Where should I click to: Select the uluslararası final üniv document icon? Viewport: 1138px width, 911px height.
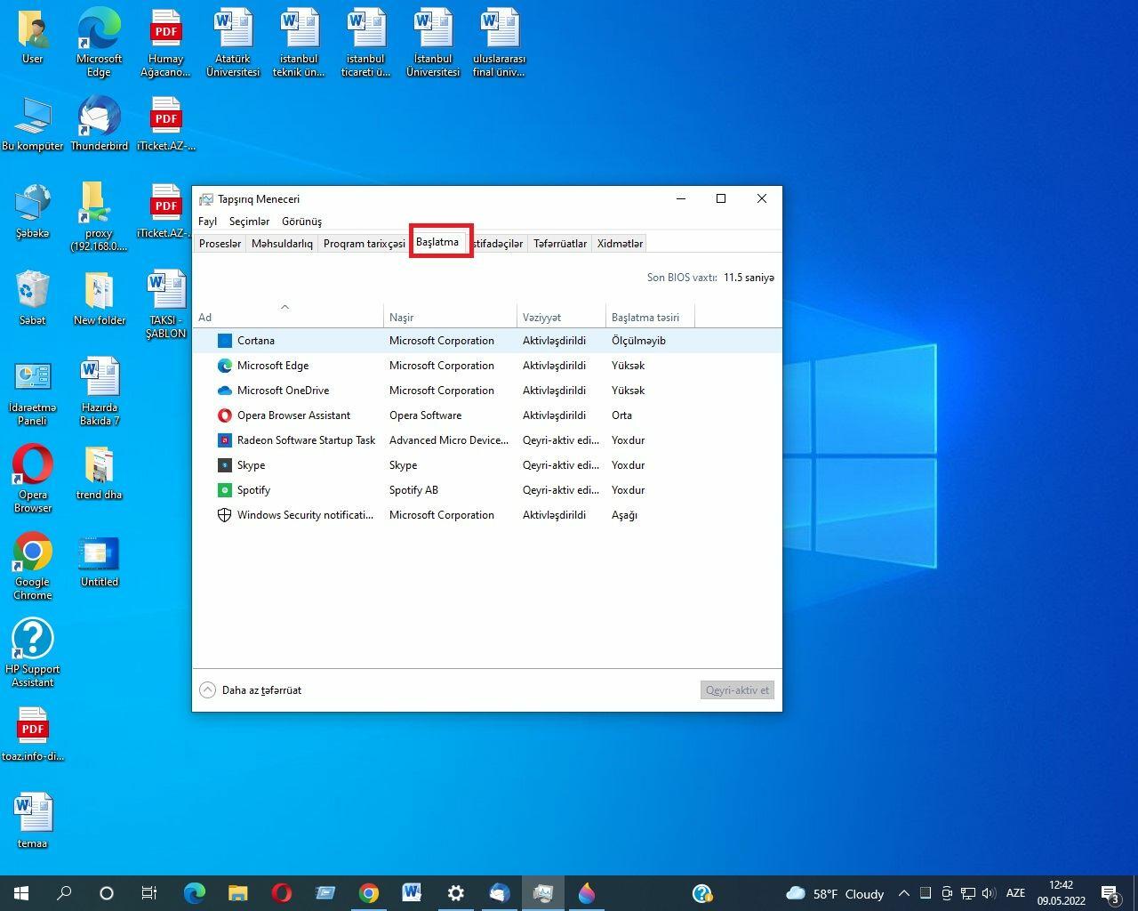499,43
